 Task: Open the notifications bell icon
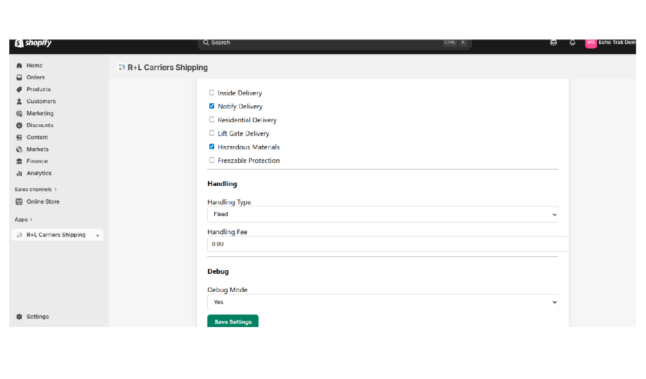572,43
